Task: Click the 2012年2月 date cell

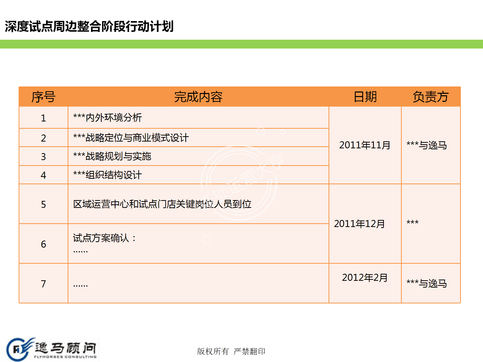Action: point(365,278)
